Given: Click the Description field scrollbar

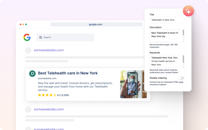Looking at the screenshot, I should tap(183, 33).
